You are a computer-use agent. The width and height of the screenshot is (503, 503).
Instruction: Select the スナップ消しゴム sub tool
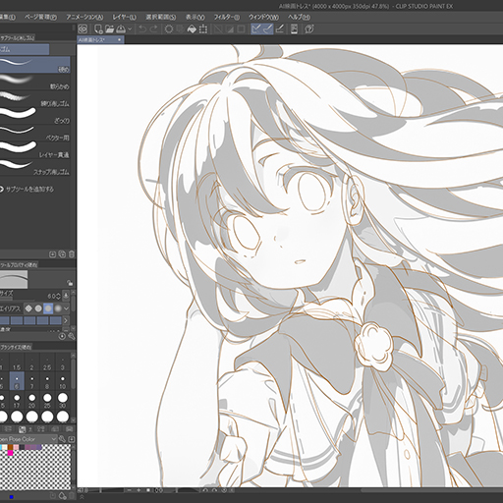click(35, 167)
